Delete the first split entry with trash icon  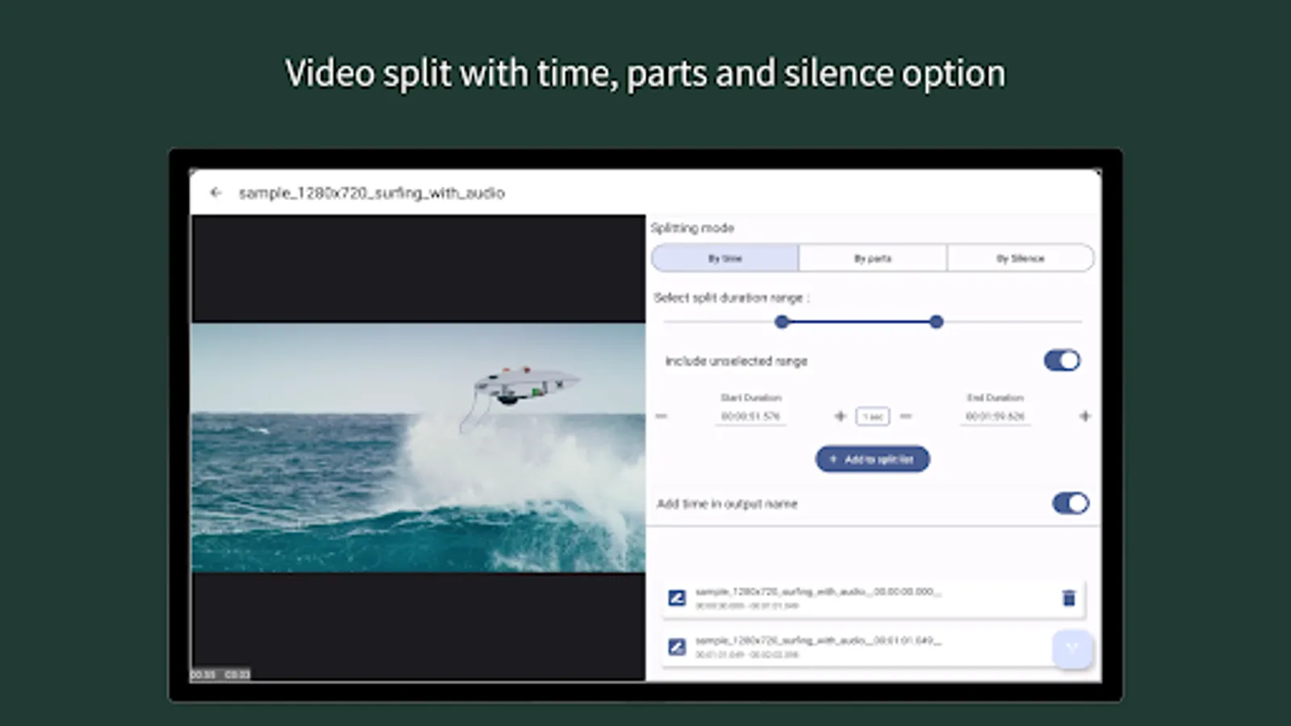[1069, 598]
